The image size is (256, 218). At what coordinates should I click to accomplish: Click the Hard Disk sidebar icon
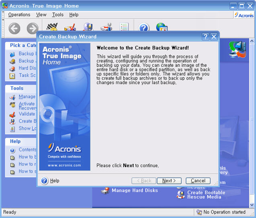[x=12, y=69]
